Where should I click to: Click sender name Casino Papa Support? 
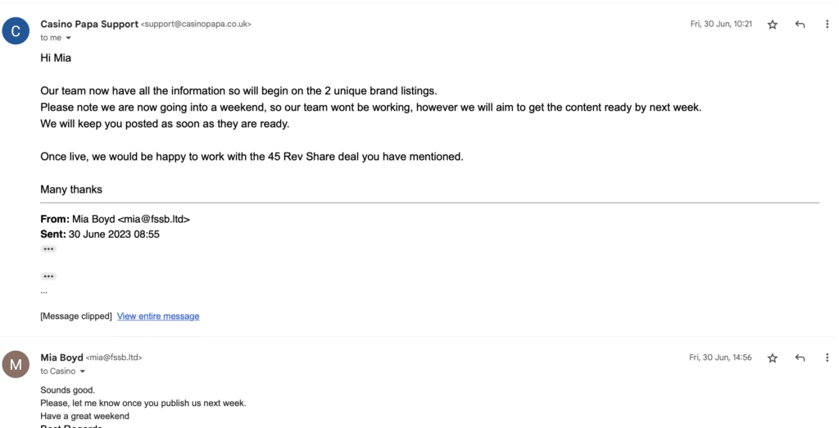coord(89,24)
